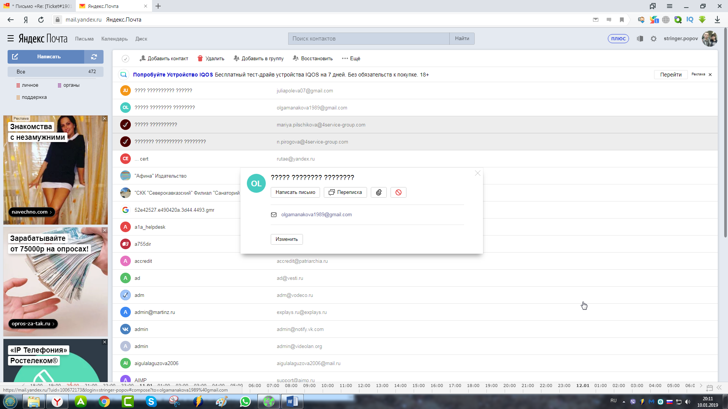Click Написать письмо in contact card
The width and height of the screenshot is (728, 409).
coord(295,192)
